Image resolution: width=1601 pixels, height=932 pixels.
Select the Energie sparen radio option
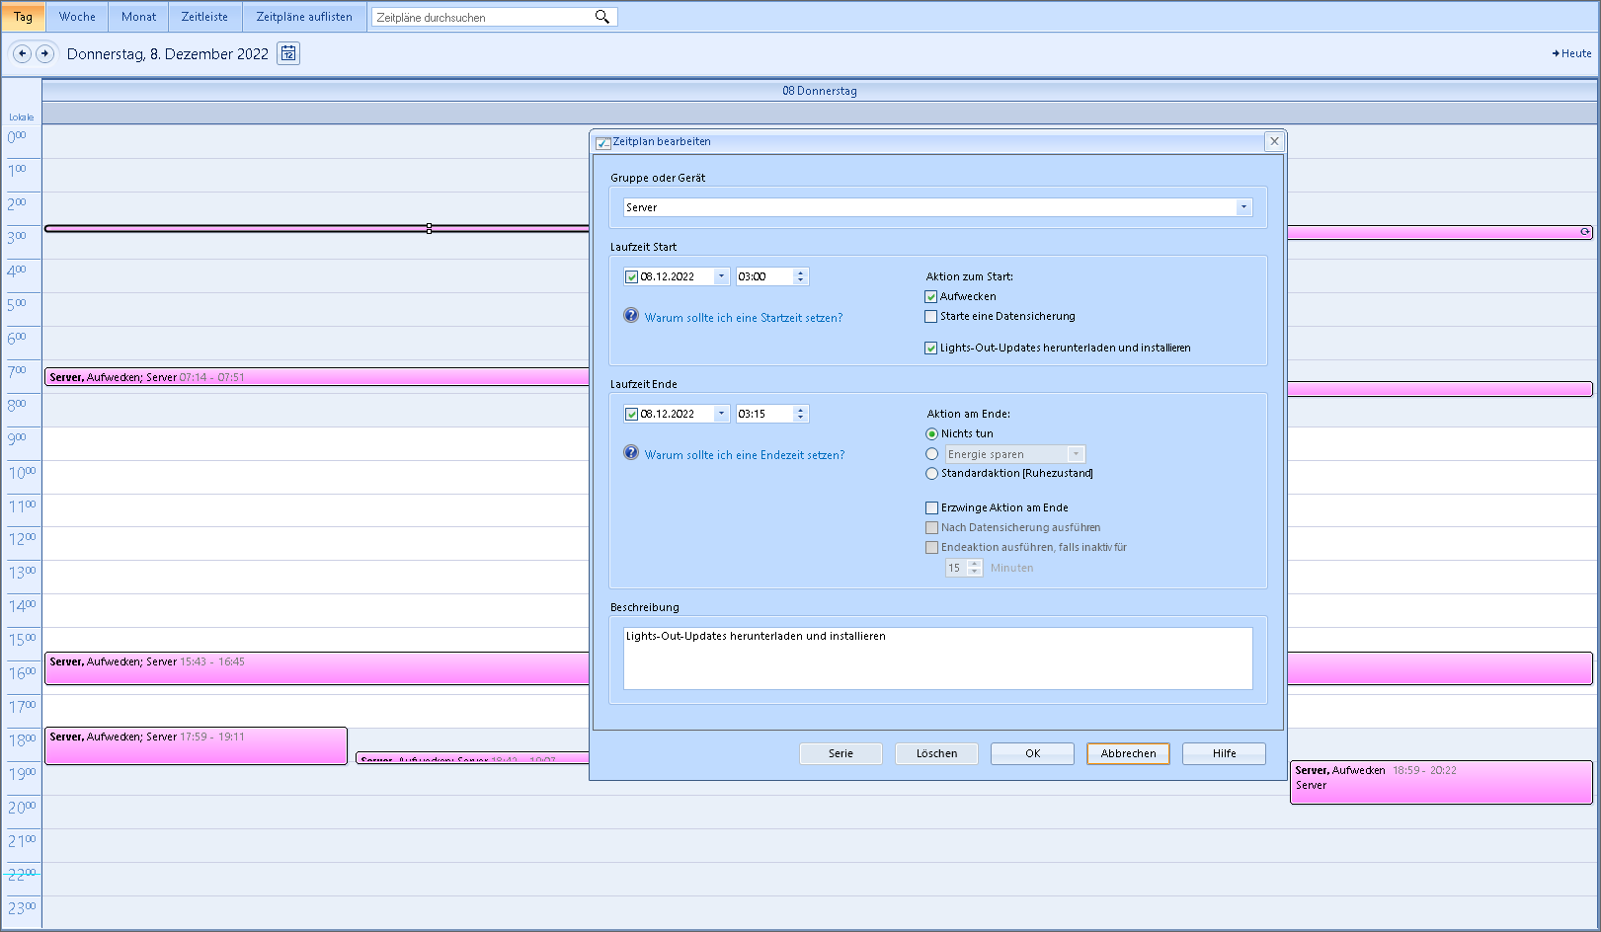pyautogui.click(x=931, y=454)
